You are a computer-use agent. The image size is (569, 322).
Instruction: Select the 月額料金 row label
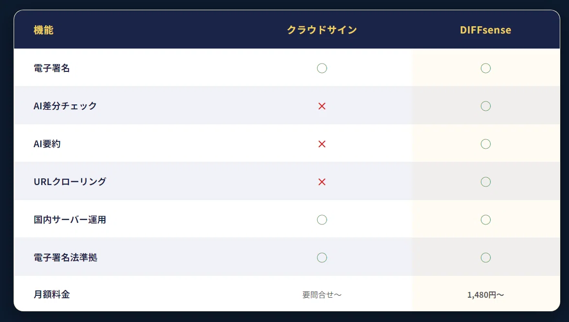pos(52,294)
